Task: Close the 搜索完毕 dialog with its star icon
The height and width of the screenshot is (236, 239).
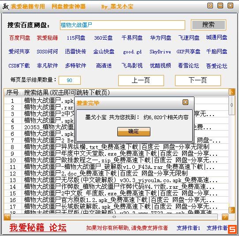Action: point(185,102)
